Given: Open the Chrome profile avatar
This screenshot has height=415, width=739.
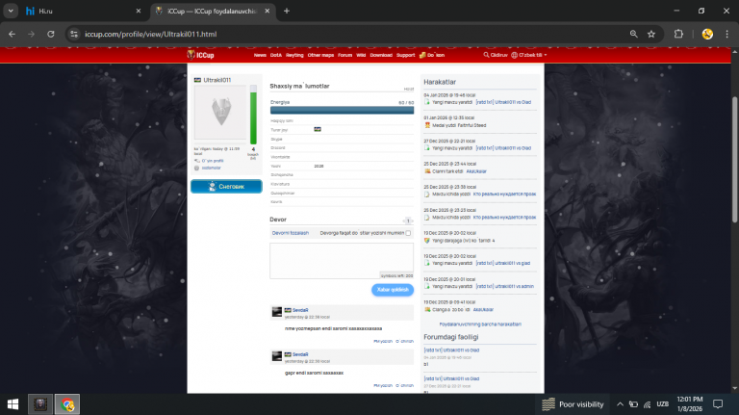Looking at the screenshot, I should [x=707, y=34].
